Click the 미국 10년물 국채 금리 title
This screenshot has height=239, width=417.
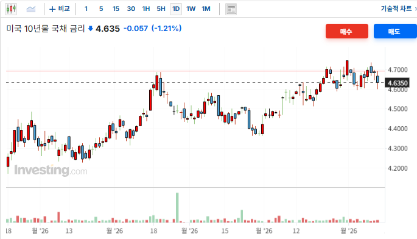pyautogui.click(x=46, y=28)
